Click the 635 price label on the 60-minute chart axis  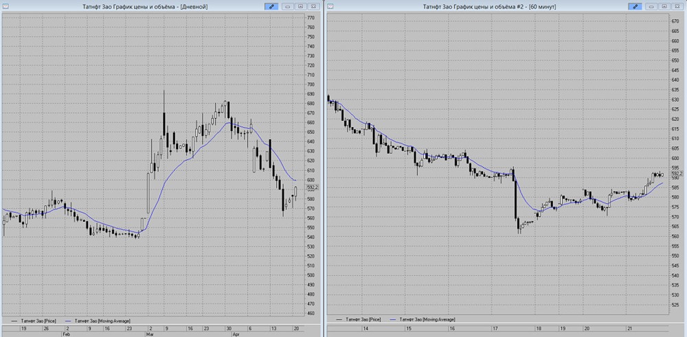tap(675, 90)
